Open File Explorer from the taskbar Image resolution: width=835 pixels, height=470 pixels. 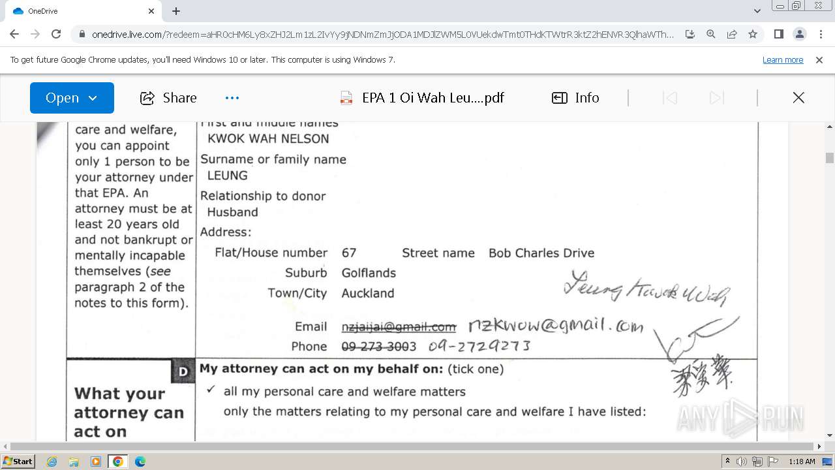coord(74,462)
